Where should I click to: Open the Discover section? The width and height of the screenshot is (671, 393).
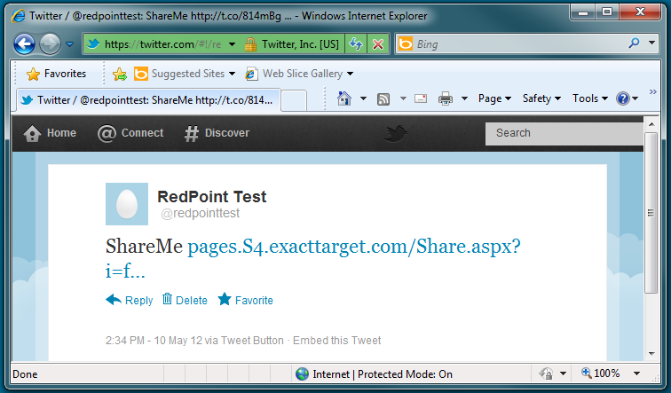pyautogui.click(x=217, y=133)
